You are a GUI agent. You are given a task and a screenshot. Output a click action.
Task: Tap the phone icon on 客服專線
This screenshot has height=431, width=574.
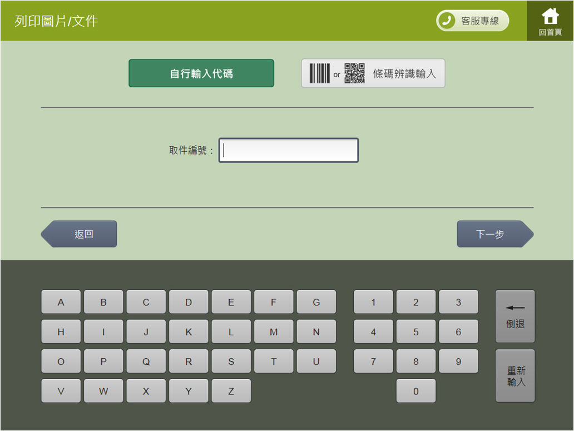coord(447,21)
